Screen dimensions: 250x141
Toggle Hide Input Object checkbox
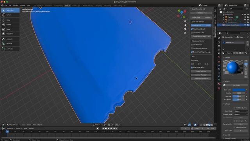[x=192, y=68]
